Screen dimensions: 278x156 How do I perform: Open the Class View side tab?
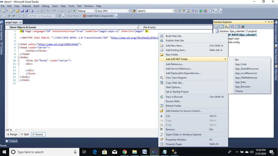click(276, 73)
